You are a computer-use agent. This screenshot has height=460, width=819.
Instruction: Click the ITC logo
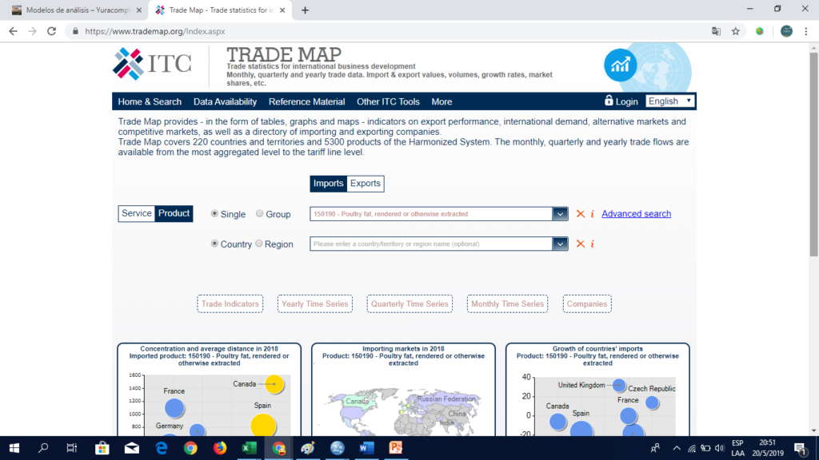[x=152, y=64]
